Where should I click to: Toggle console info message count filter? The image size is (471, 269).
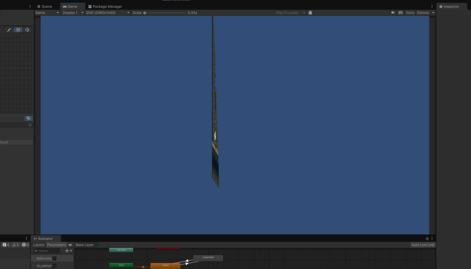click(x=6, y=244)
